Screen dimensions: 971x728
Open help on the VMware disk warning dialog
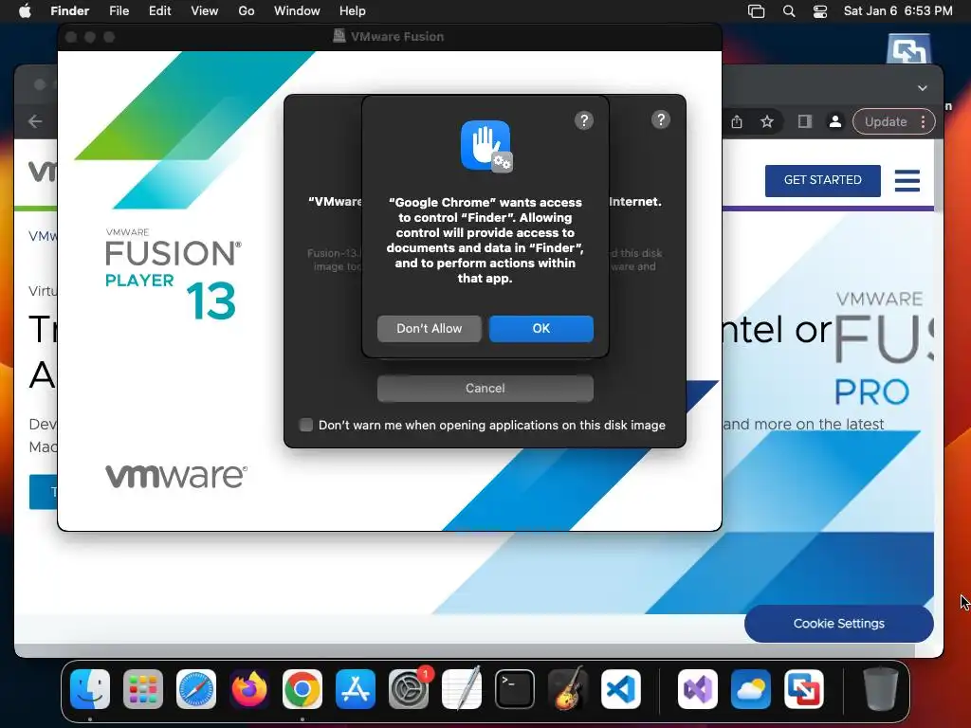click(x=661, y=119)
